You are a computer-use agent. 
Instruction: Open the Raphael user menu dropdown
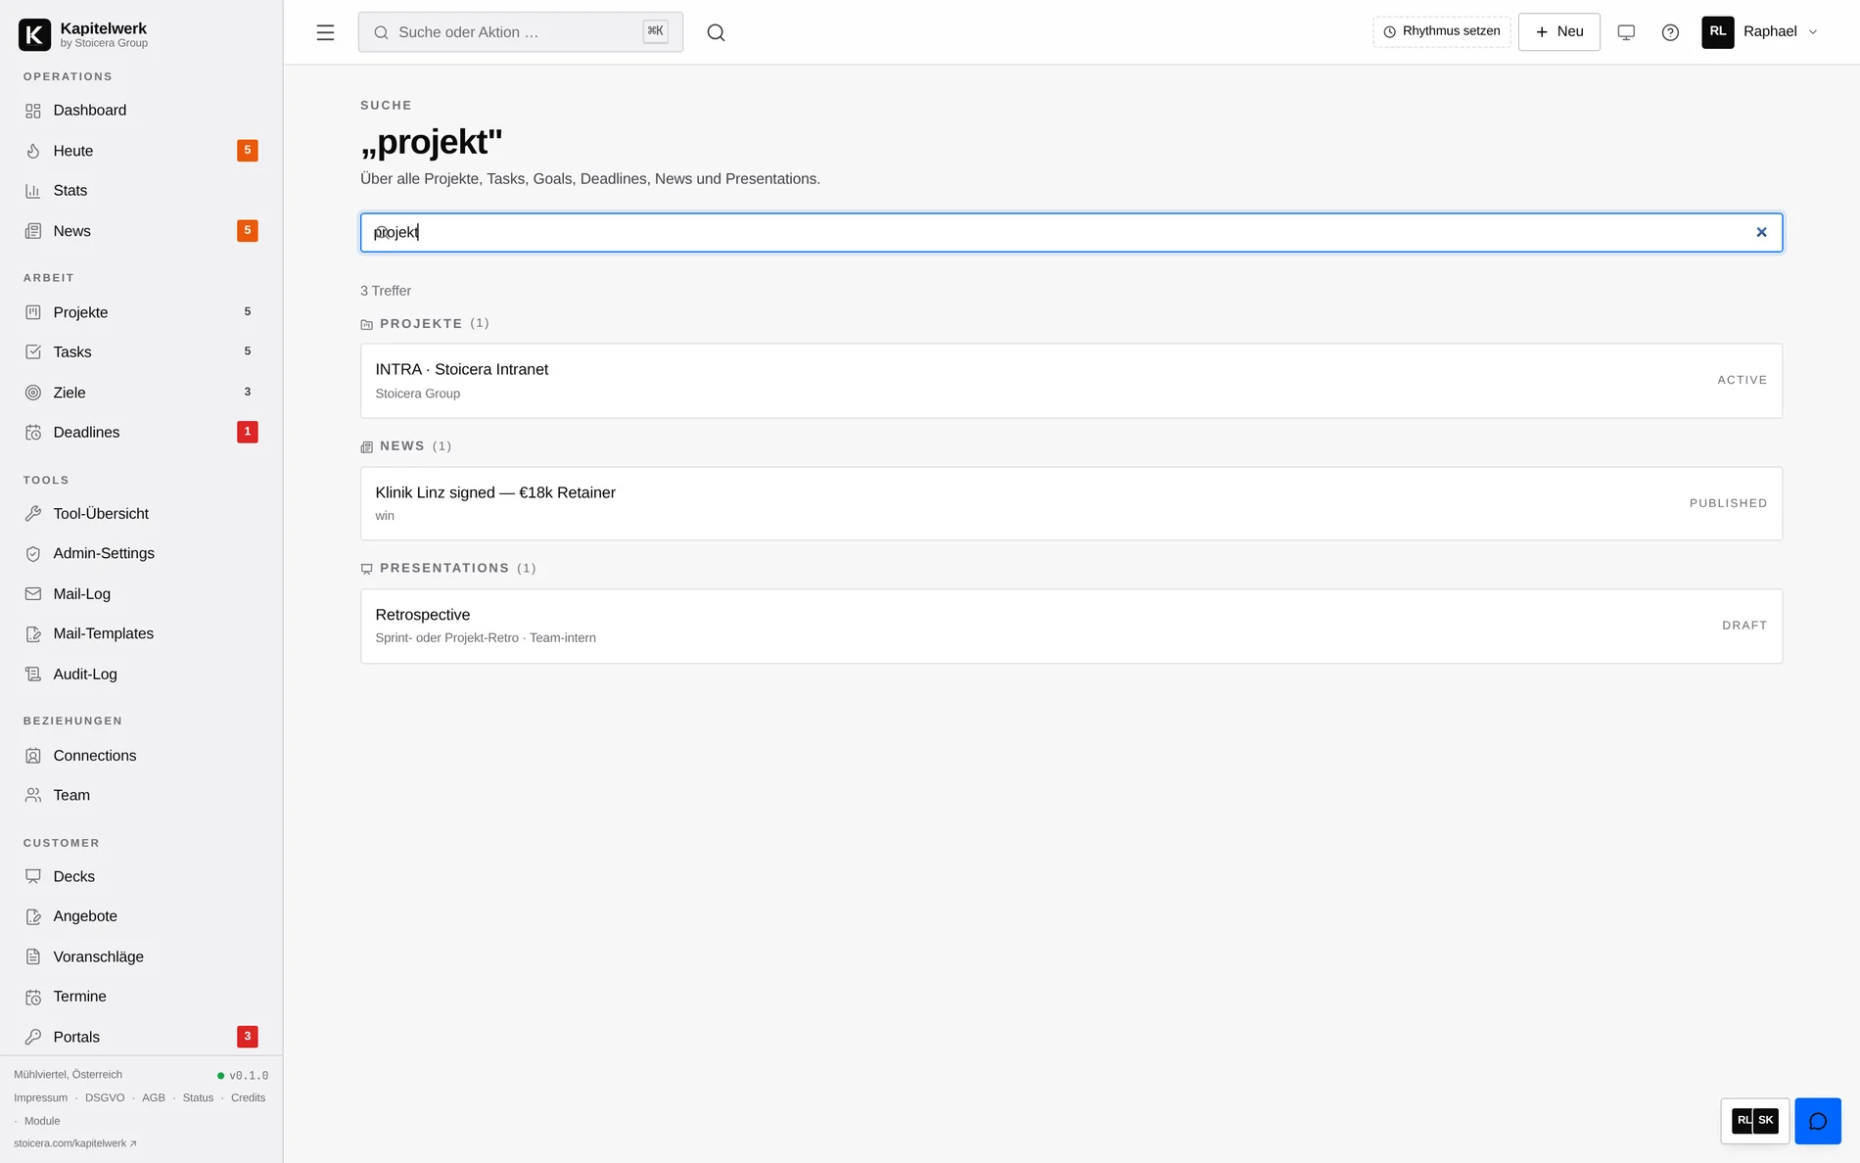[1760, 32]
